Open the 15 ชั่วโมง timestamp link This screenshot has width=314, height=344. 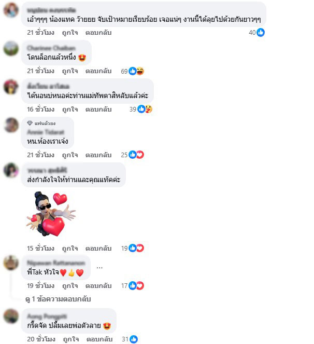[40, 248]
